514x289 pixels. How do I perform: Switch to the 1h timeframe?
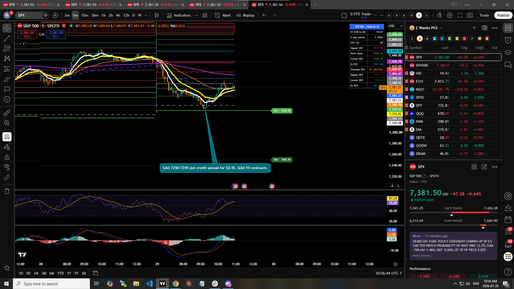click(104, 15)
